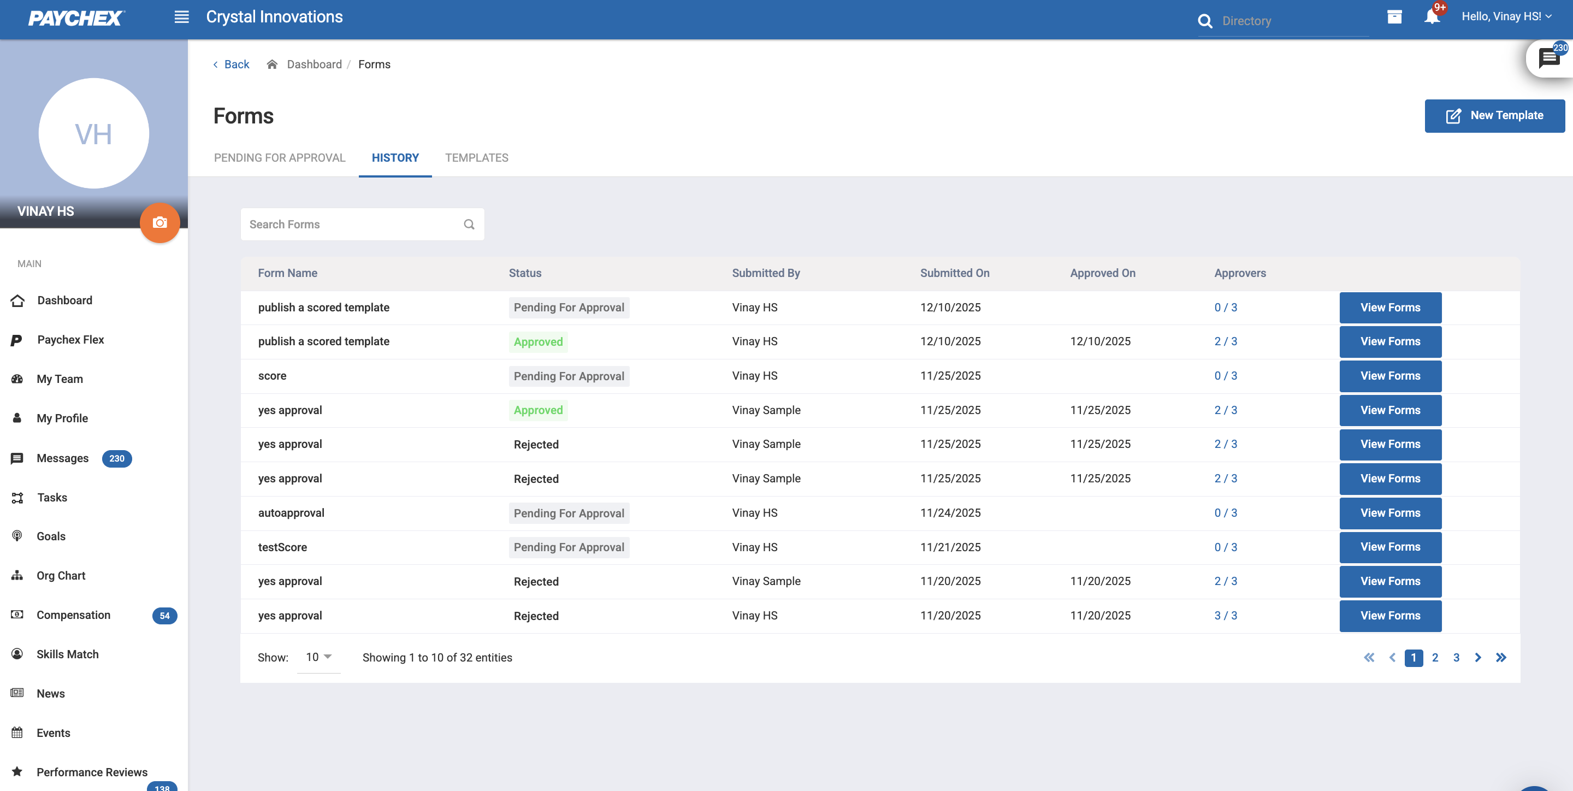The height and width of the screenshot is (791, 1573).
Task: Click the orange camera photo icon
Action: (160, 223)
